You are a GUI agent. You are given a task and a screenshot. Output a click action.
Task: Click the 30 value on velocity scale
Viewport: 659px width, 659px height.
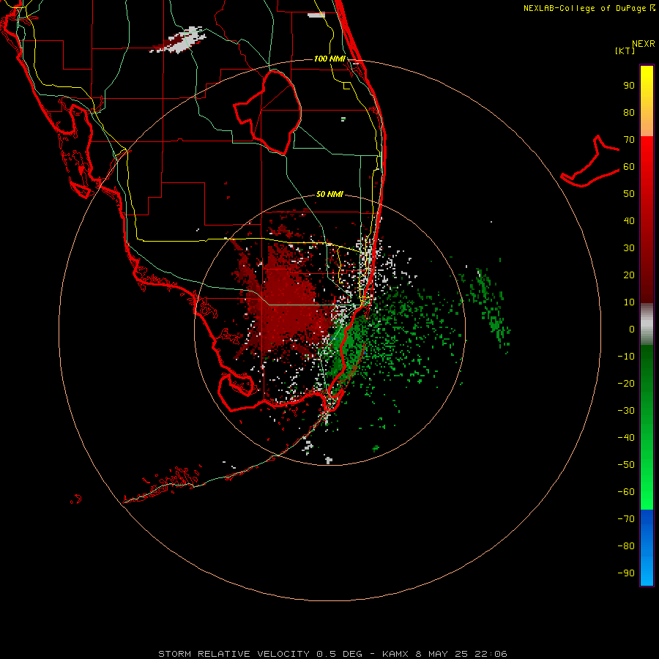(629, 248)
